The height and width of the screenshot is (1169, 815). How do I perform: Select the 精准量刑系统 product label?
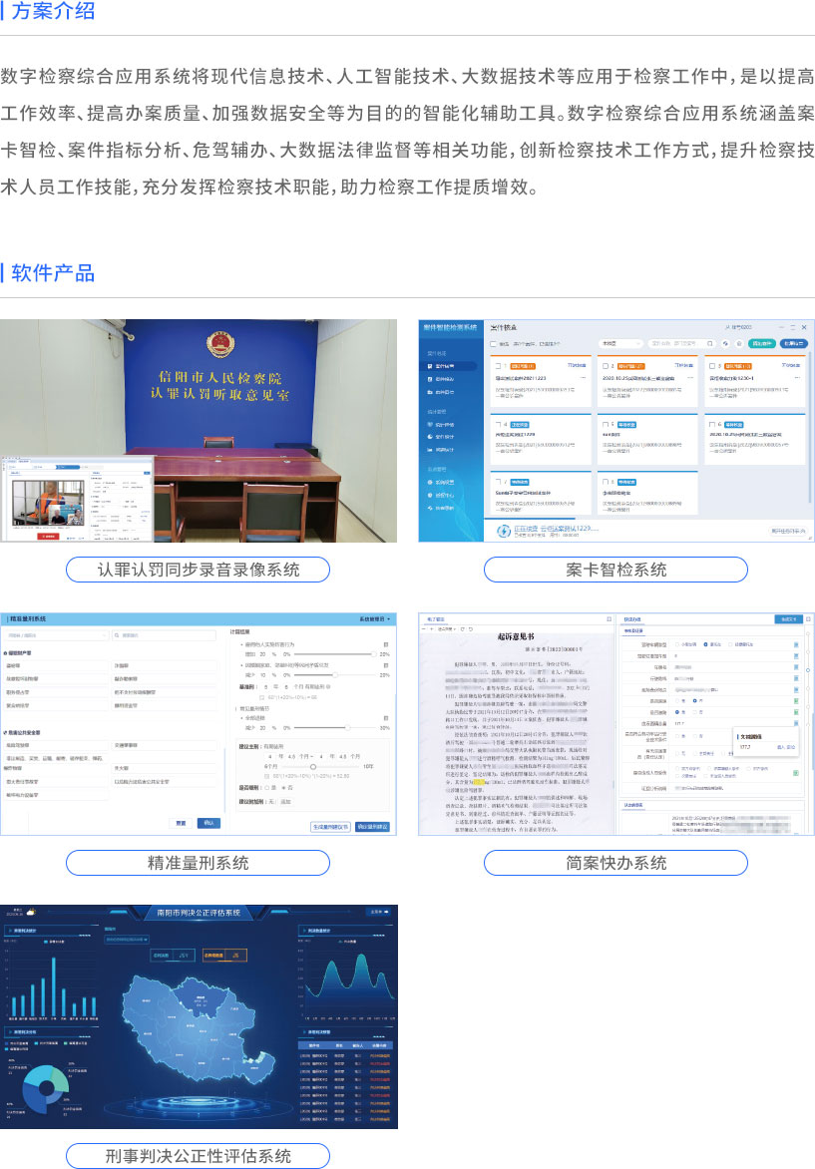[x=198, y=863]
